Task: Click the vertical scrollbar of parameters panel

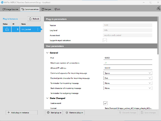Action: pyautogui.click(x=158, y=35)
